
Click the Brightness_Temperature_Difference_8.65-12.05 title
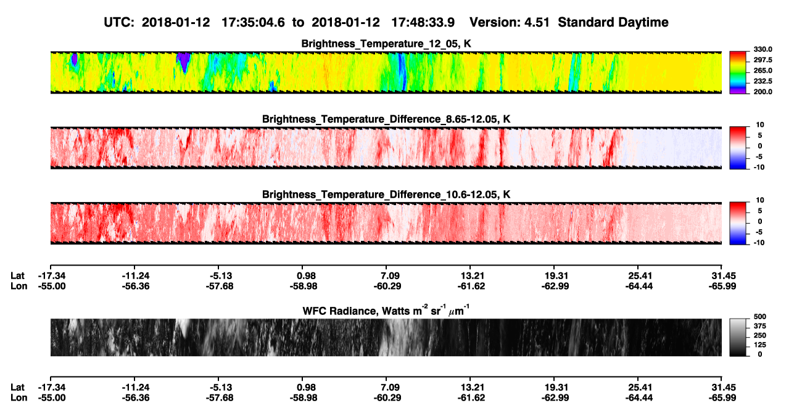(x=386, y=118)
